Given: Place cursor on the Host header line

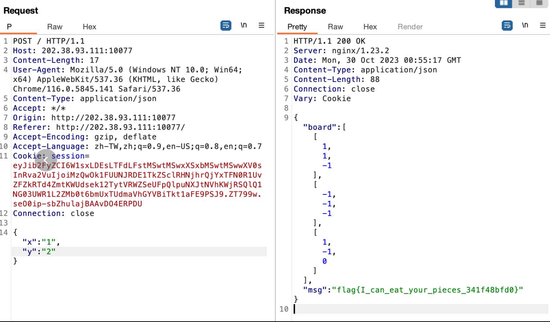Looking at the screenshot, I should click(x=73, y=51).
